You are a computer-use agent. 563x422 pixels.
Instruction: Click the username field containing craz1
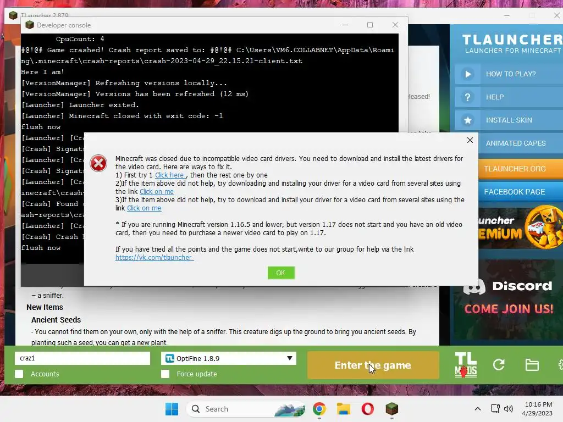(x=82, y=358)
